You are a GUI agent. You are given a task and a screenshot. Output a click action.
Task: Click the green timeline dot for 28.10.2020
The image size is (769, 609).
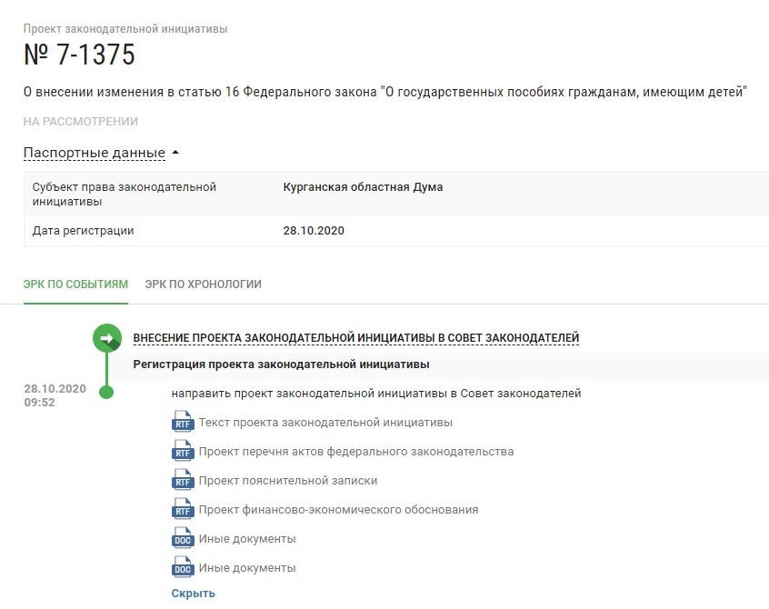(x=106, y=392)
